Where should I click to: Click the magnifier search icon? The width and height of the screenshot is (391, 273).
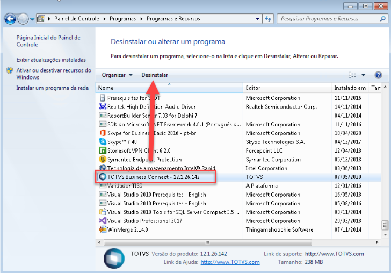point(382,19)
